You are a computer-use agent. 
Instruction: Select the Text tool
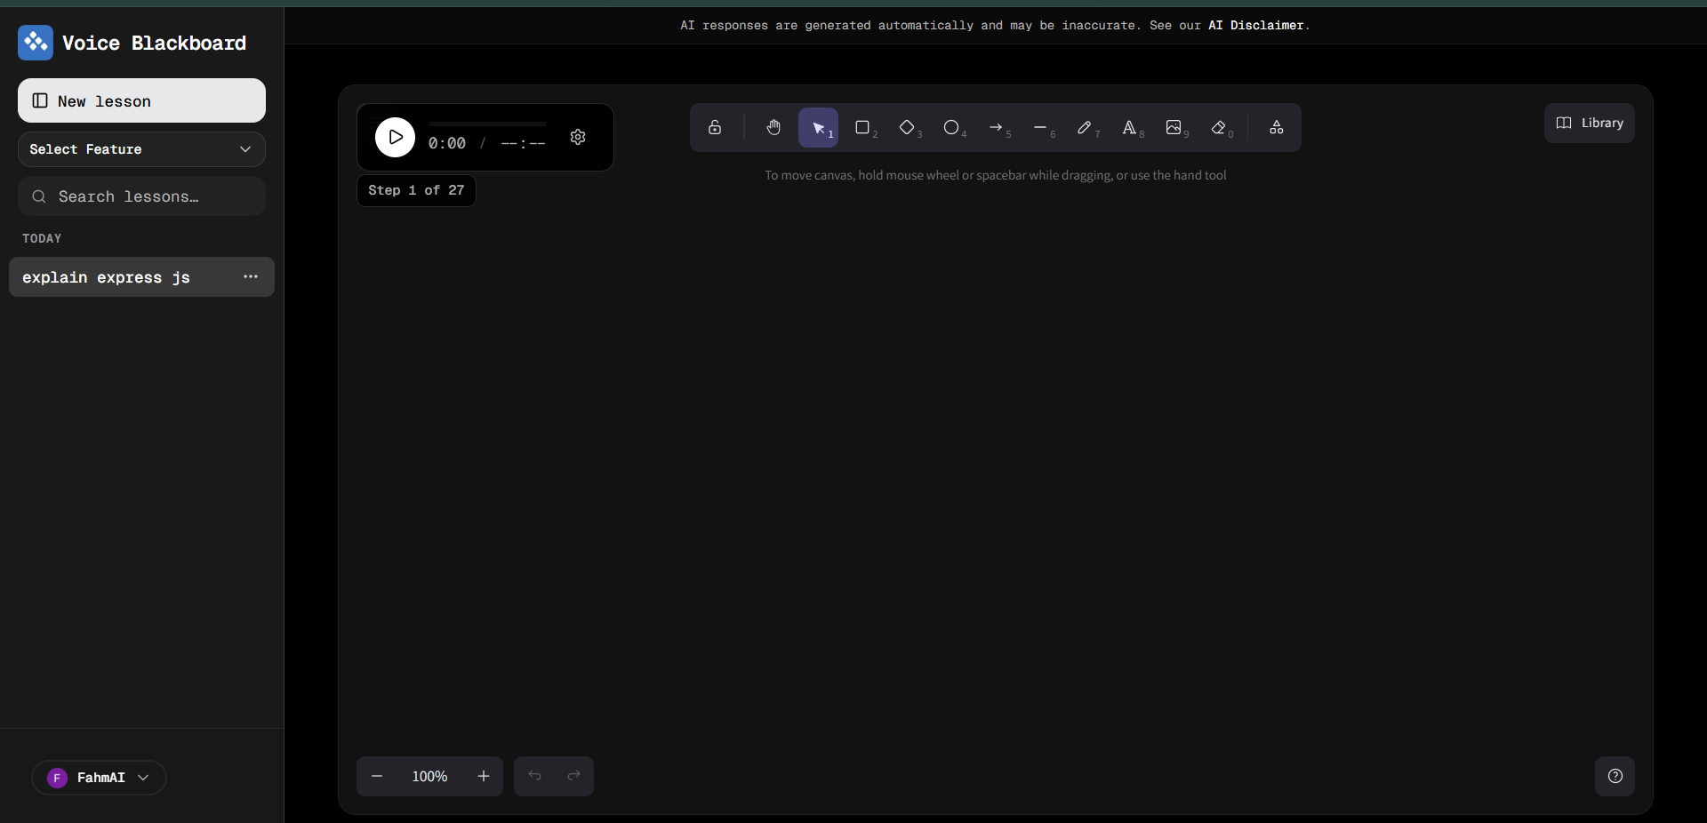1129,127
